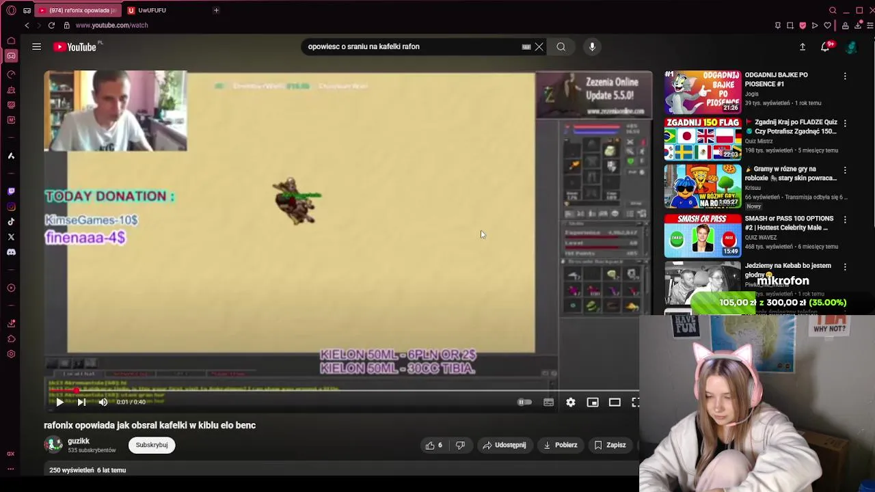Open sidebar settings gear
875x492 pixels.
pos(11,354)
